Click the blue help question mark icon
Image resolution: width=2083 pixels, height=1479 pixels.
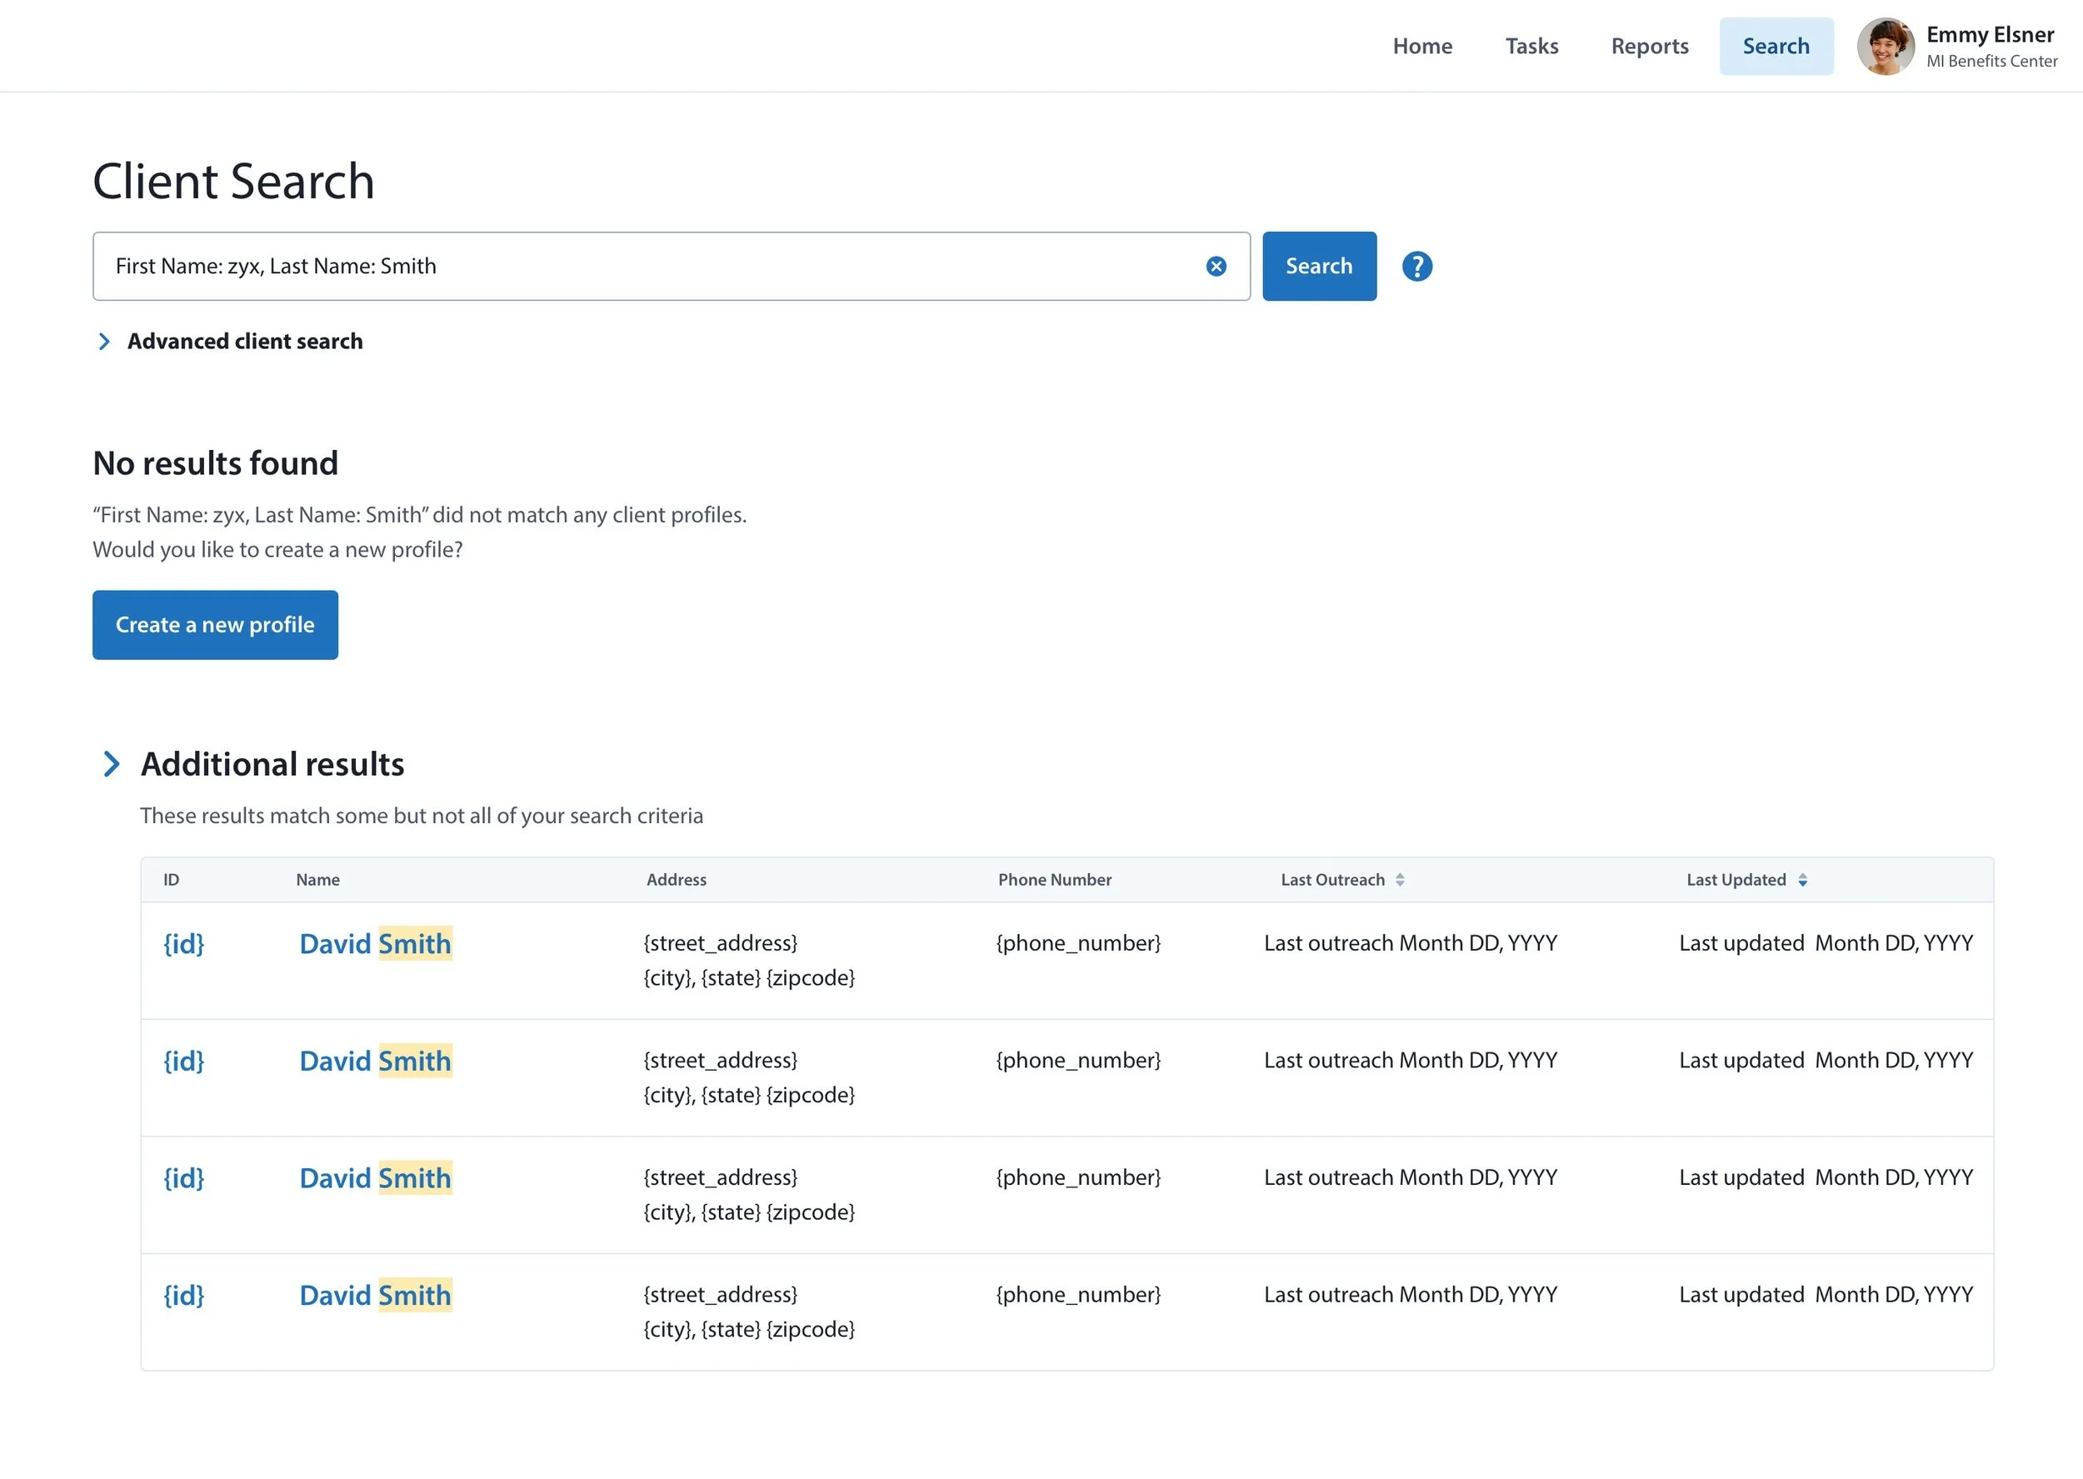click(1416, 266)
